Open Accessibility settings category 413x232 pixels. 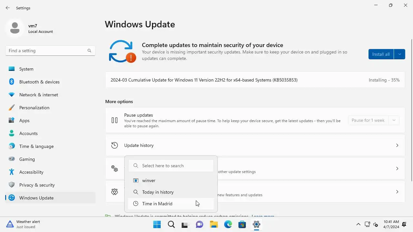pos(50,172)
